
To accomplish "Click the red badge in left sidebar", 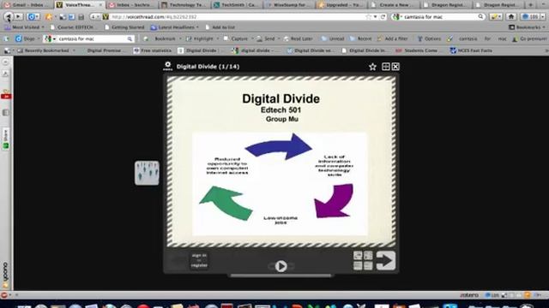I will pyautogui.click(x=6, y=96).
